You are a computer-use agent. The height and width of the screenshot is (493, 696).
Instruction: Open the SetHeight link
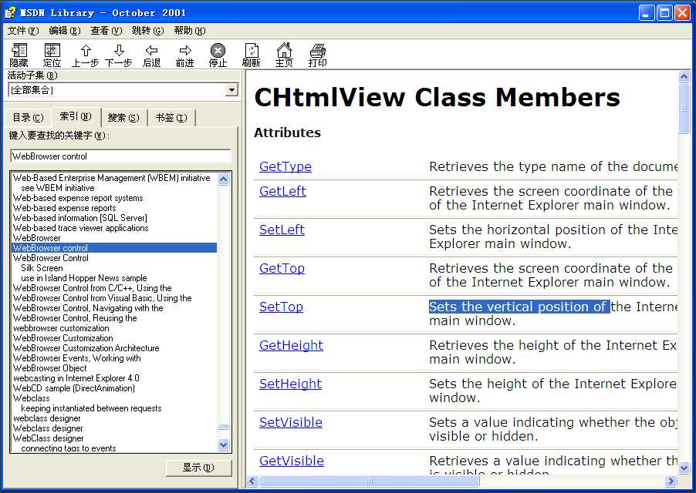[x=290, y=384]
